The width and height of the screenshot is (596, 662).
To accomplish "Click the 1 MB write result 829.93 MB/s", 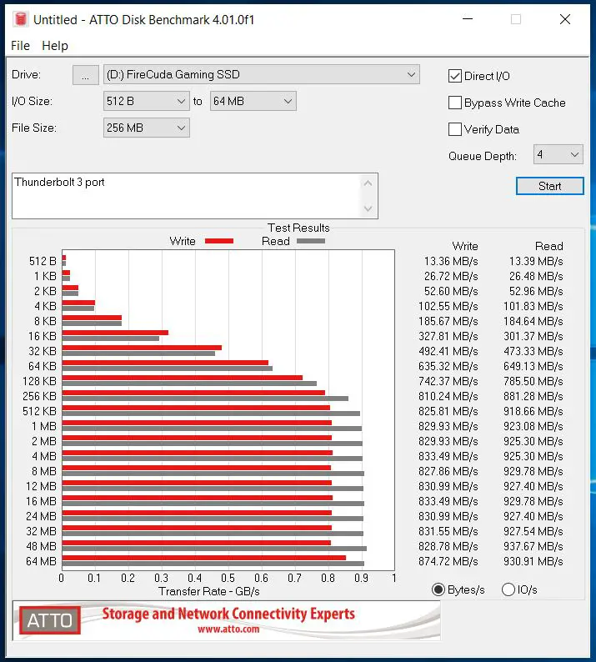I will point(448,426).
